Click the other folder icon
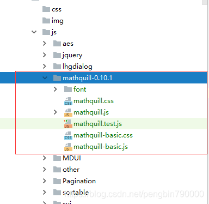 (57, 170)
